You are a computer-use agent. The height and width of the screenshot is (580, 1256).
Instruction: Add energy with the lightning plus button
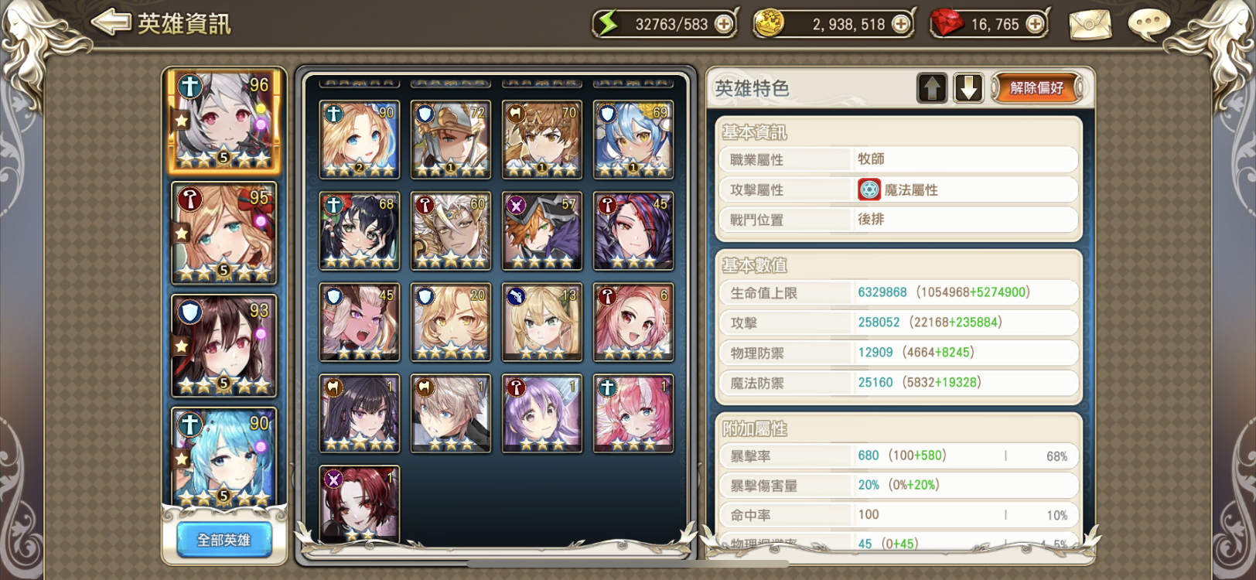(x=724, y=24)
